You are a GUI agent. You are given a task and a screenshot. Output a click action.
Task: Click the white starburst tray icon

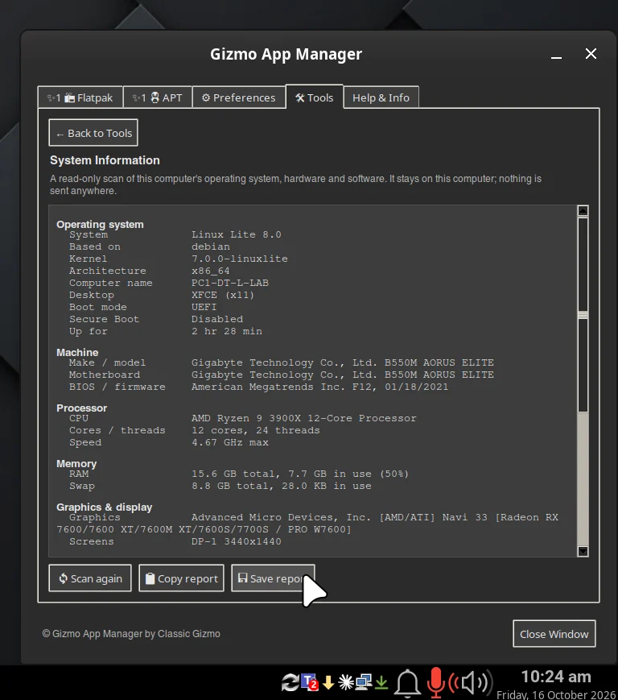coord(345,682)
